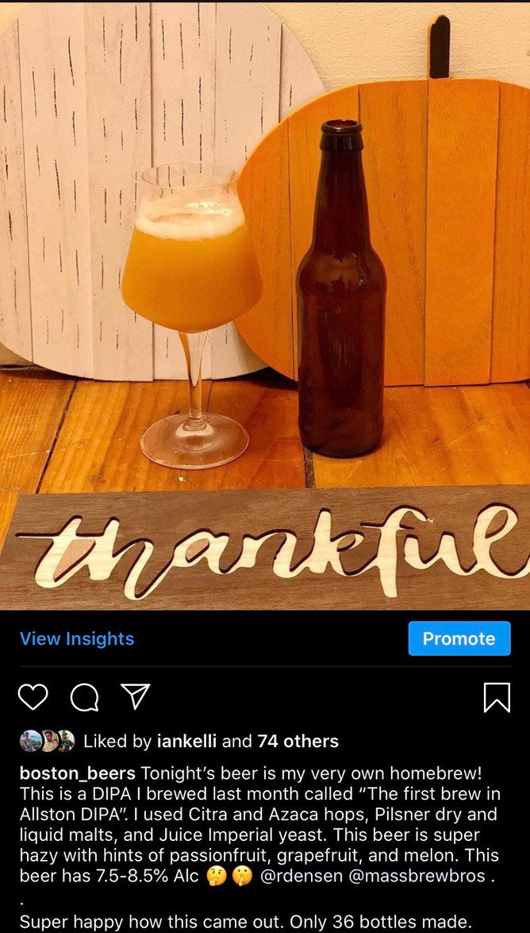Click the thinking face emoji in caption
530x933 pixels.
click(215, 877)
